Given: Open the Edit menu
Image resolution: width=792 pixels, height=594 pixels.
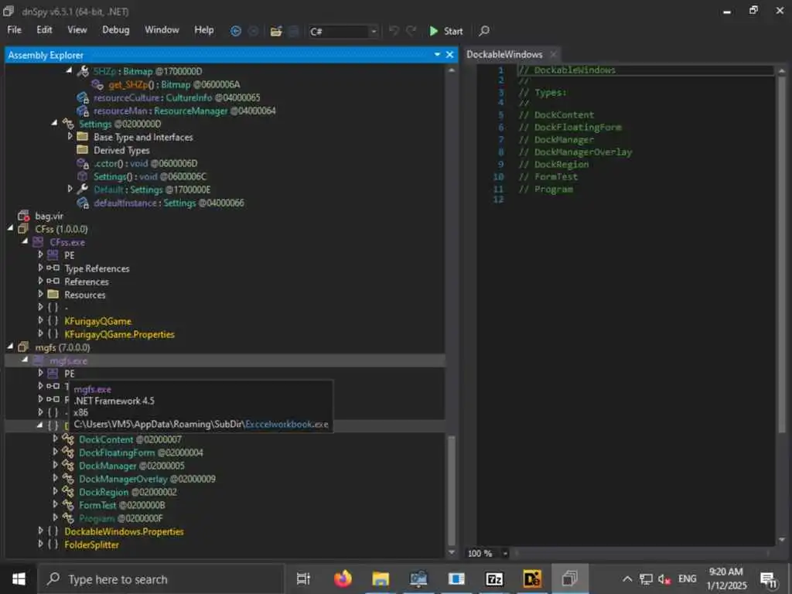Looking at the screenshot, I should tap(44, 30).
